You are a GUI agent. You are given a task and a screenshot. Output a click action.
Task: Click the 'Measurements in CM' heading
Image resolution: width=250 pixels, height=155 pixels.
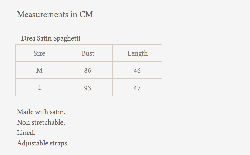[55, 14]
